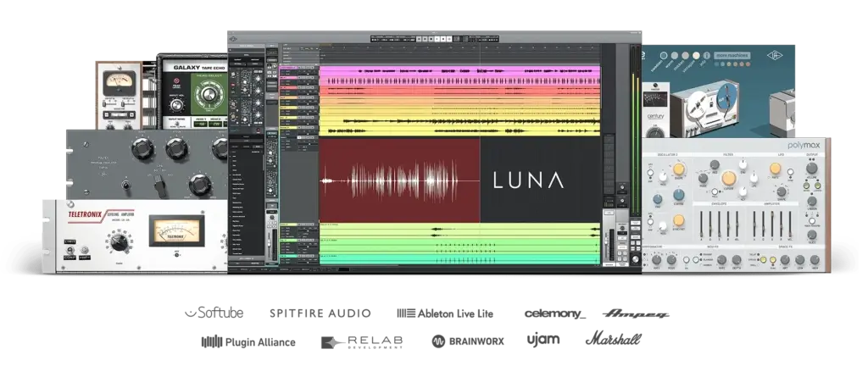Click the large waveform clip on red background
868x377 pixels.
coord(399,180)
